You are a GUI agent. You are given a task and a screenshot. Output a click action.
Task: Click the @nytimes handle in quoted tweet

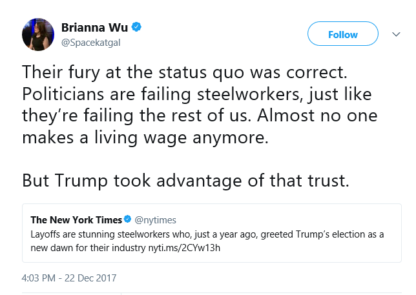pyautogui.click(x=155, y=220)
